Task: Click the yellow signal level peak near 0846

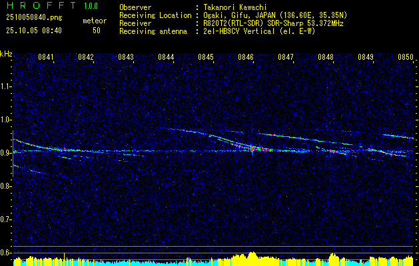Action: click(252, 255)
